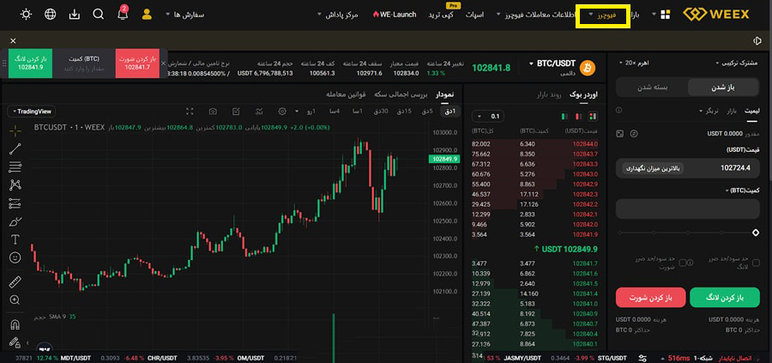
Task: Select the ruler measure tool
Action: coord(15,282)
